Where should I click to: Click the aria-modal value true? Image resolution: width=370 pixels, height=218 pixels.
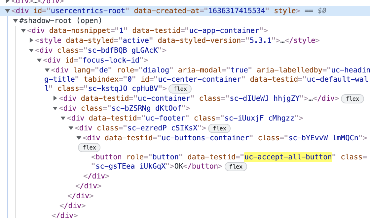239,70
